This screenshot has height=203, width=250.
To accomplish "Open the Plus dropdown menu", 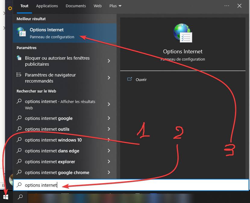I will pos(115,6).
